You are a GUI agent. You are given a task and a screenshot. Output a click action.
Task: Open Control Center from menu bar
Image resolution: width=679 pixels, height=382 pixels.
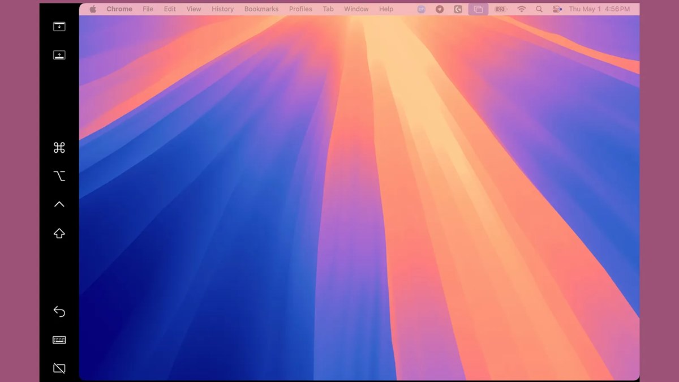point(557,9)
